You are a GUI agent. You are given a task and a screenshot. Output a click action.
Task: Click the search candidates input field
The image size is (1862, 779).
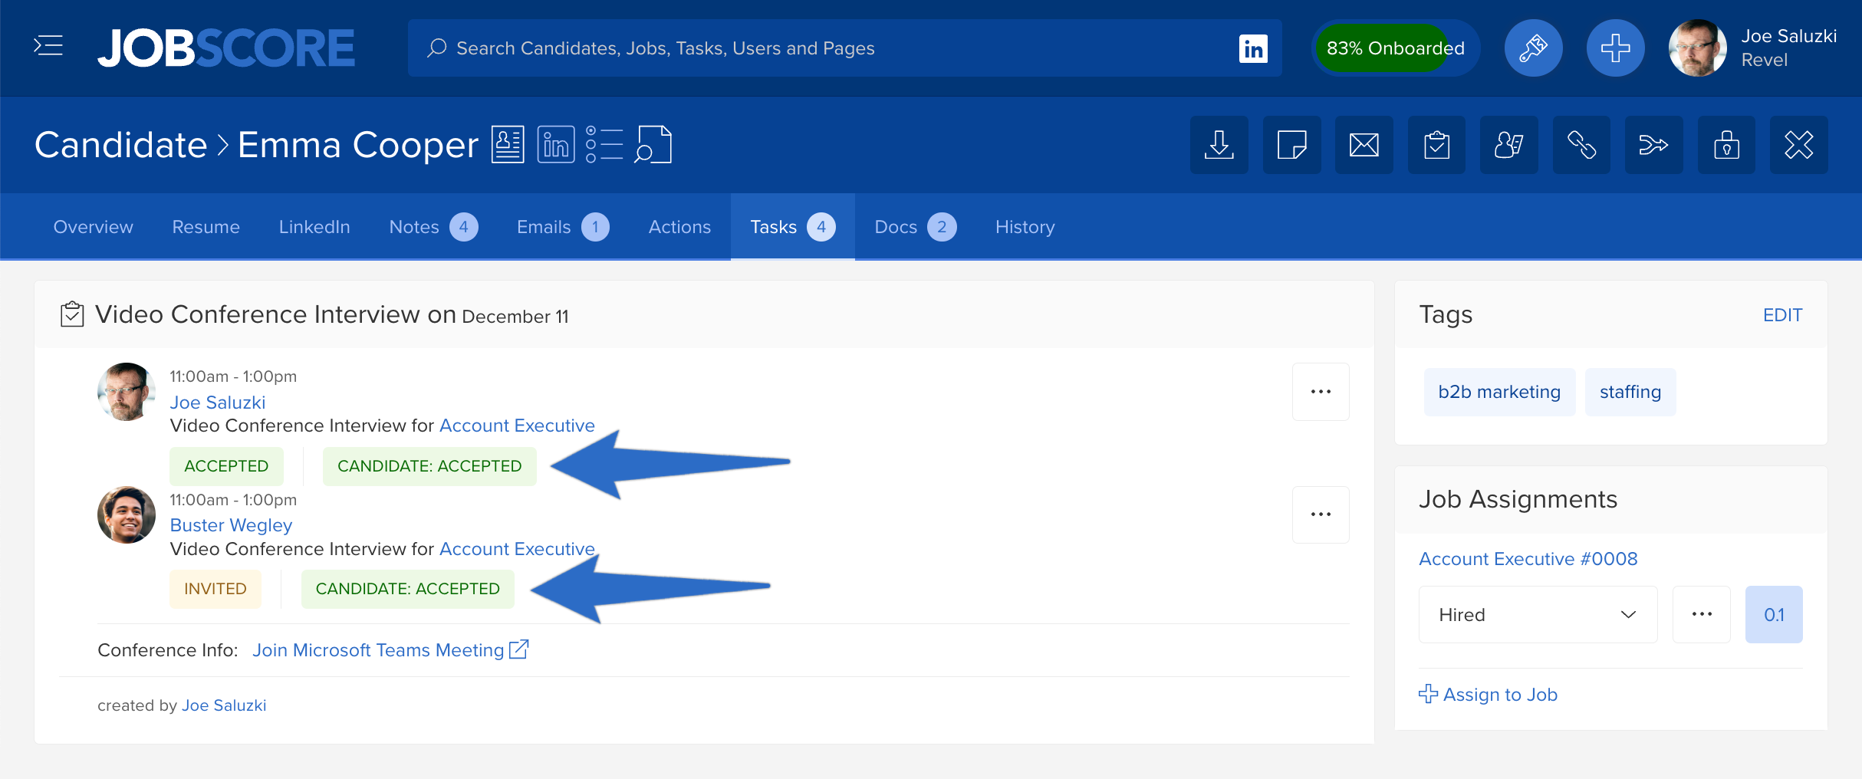click(844, 48)
